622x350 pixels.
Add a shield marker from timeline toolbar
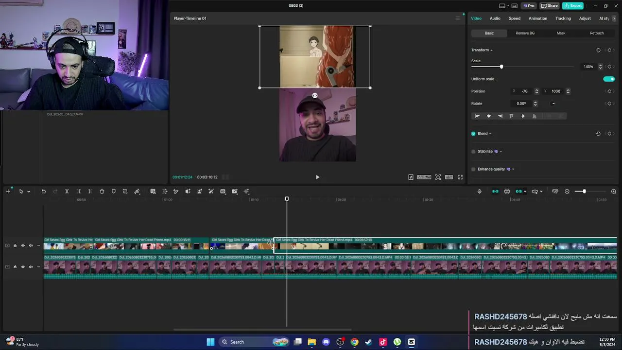[x=114, y=192]
